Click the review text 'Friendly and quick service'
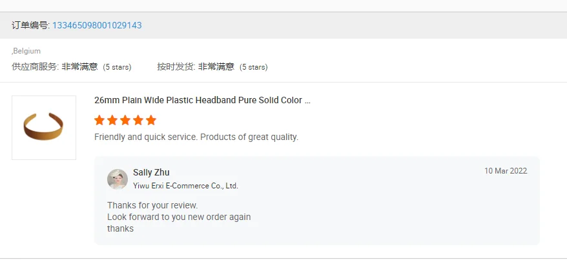The width and height of the screenshot is (567, 260). click(196, 137)
